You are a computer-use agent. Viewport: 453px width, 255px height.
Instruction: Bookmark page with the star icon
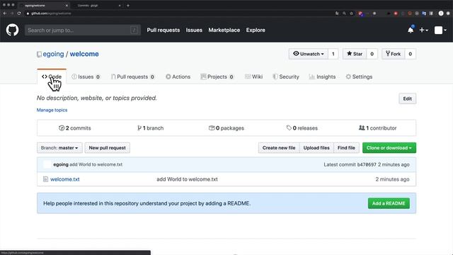(x=351, y=13)
